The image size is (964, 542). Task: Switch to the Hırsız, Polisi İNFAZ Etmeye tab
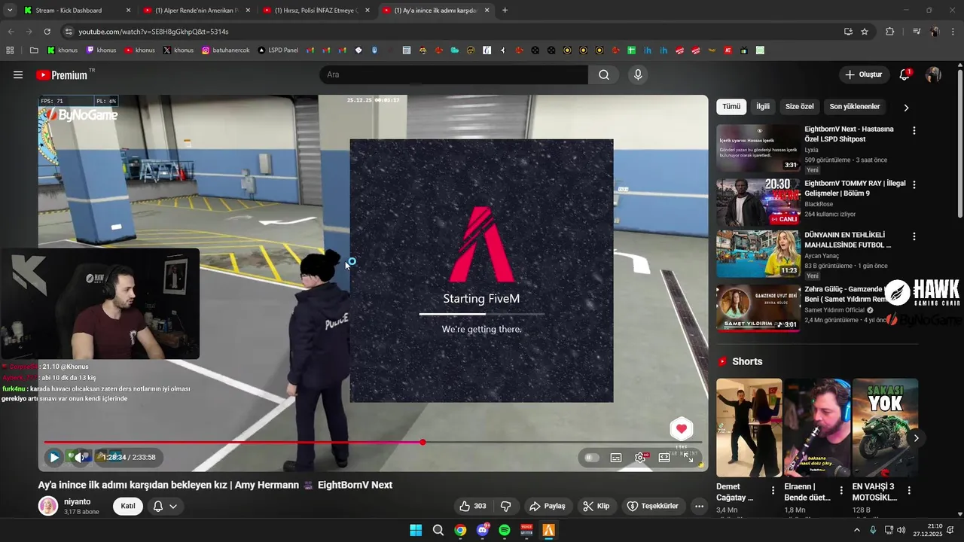click(316, 11)
